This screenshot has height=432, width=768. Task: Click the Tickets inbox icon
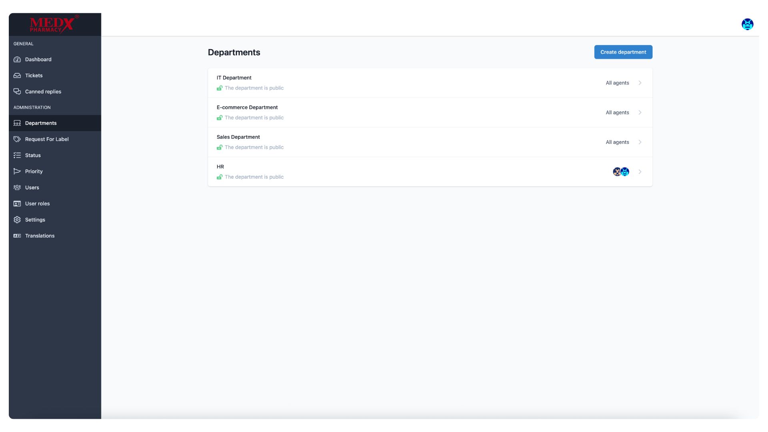pos(17,76)
